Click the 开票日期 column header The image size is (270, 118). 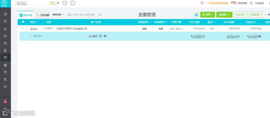click(176, 22)
